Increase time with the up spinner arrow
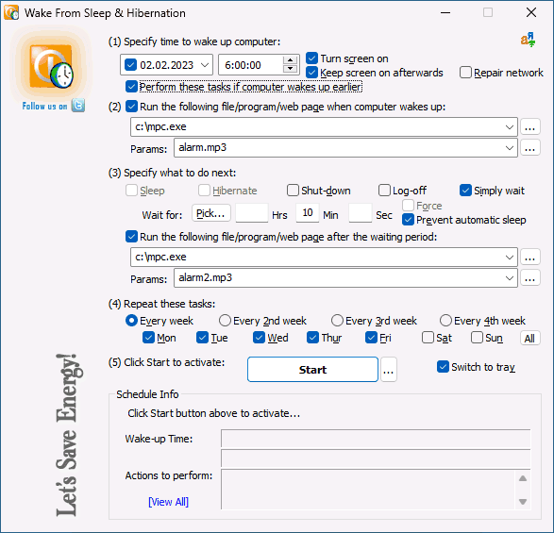The width and height of the screenshot is (554, 533). pyautogui.click(x=290, y=60)
